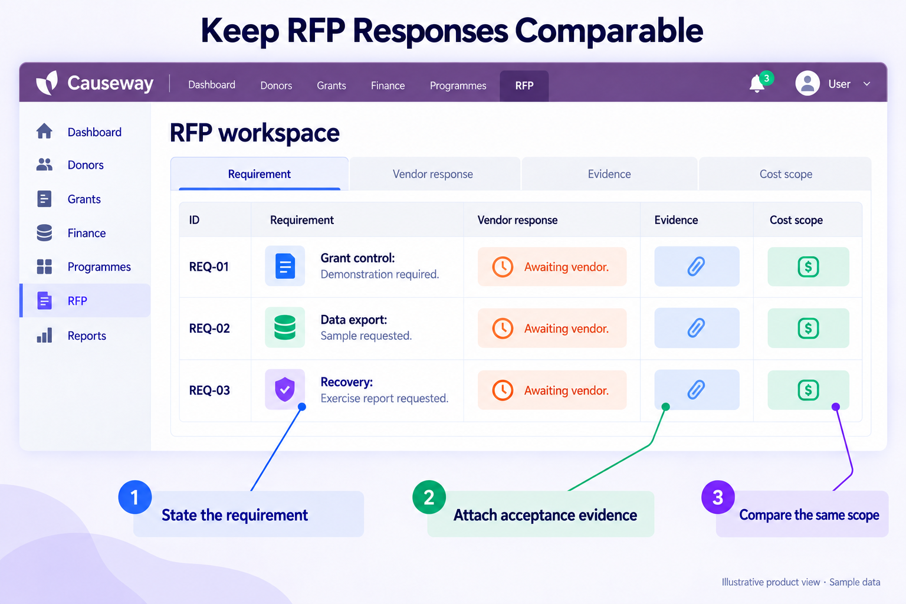Click the user avatar icon
The image size is (906, 604).
pyautogui.click(x=807, y=83)
